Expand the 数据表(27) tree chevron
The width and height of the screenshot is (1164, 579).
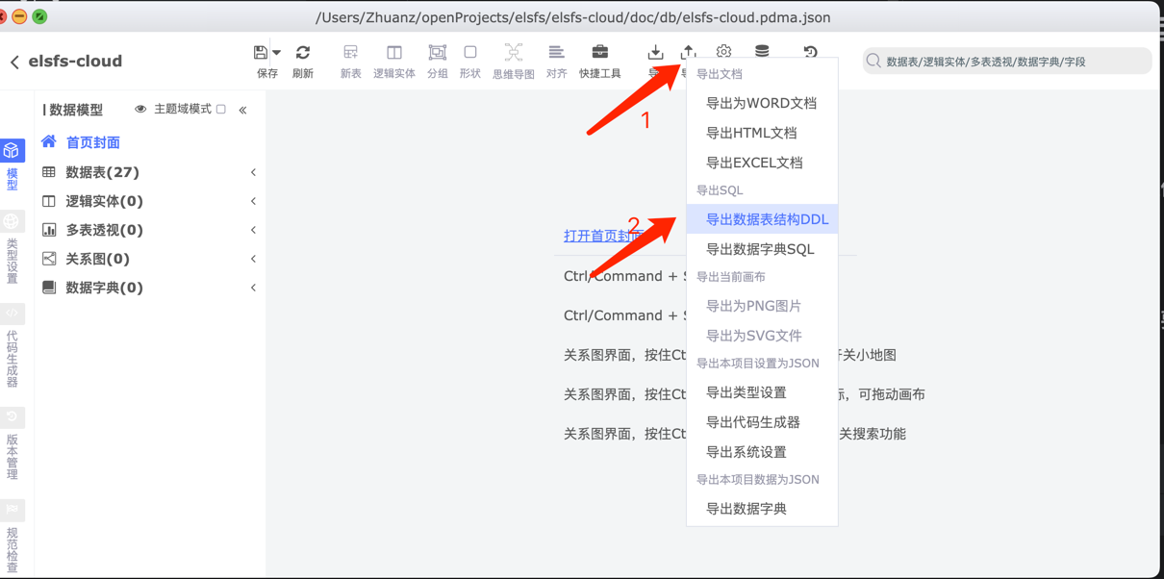[253, 173]
